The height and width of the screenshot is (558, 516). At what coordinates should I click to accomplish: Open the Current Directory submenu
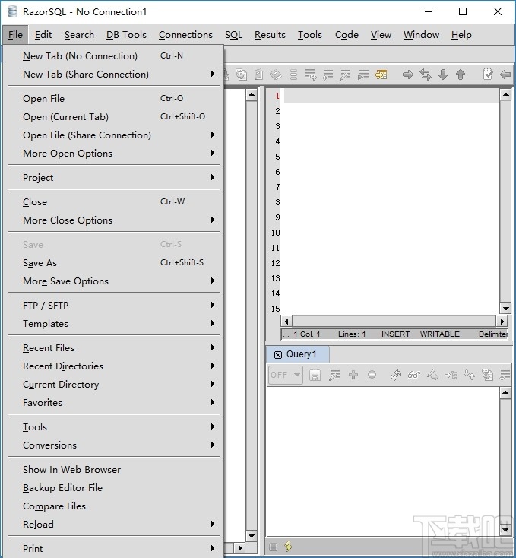113,385
